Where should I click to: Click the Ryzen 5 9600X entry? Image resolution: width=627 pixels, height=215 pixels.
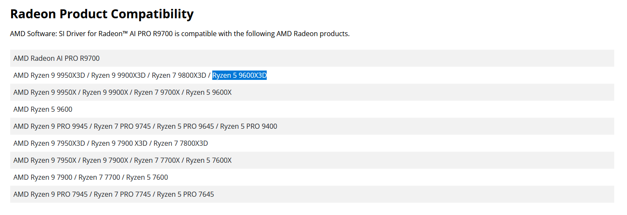click(208, 93)
